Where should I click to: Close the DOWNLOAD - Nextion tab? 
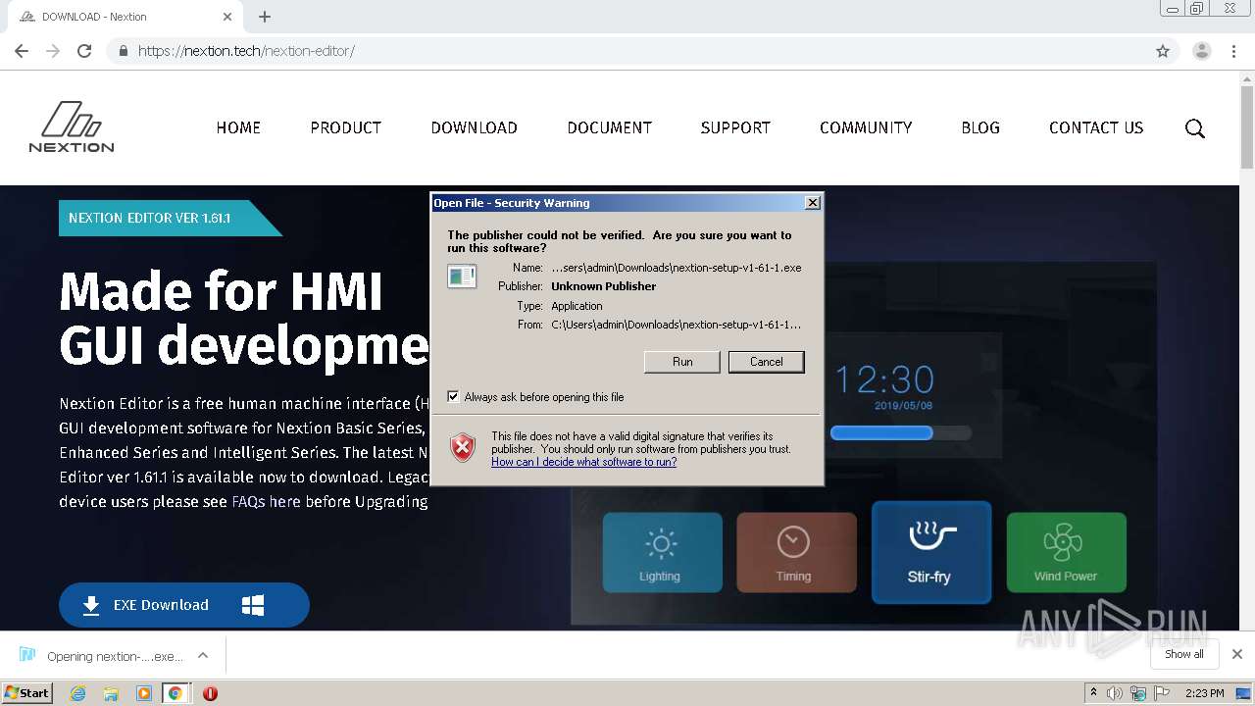coord(227,17)
